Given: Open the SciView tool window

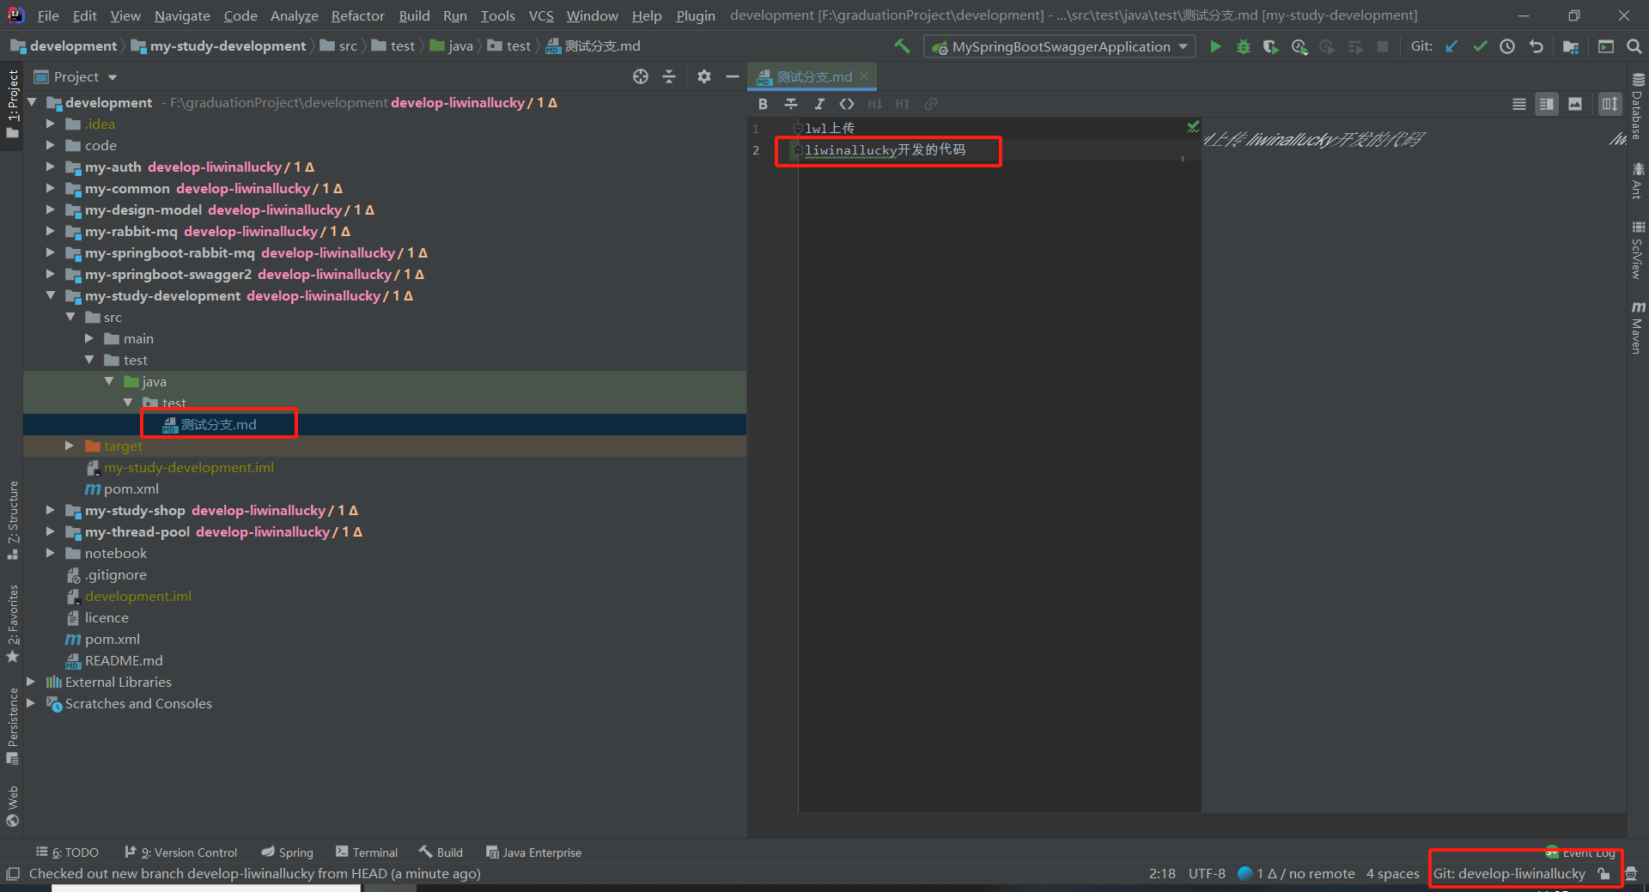Looking at the screenshot, I should [1638, 250].
